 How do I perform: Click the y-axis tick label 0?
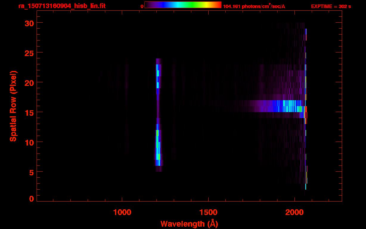(32, 199)
